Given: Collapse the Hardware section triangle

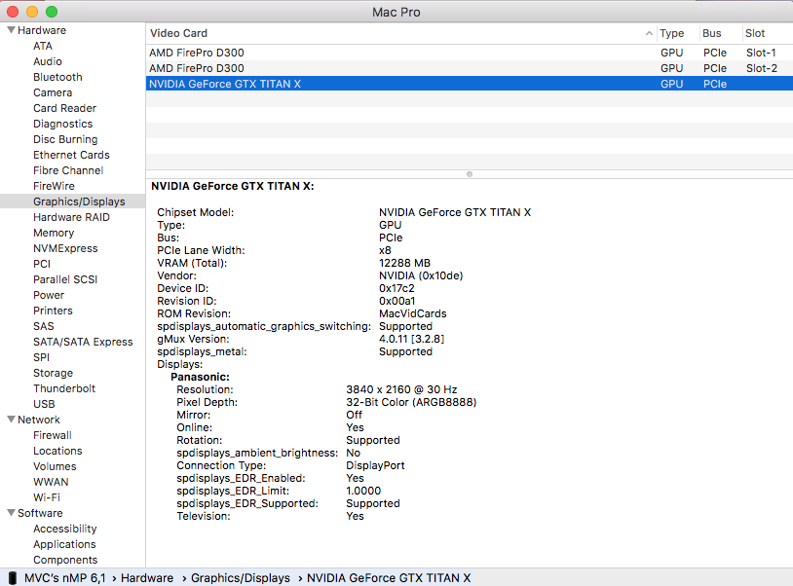Looking at the screenshot, I should tap(11, 30).
